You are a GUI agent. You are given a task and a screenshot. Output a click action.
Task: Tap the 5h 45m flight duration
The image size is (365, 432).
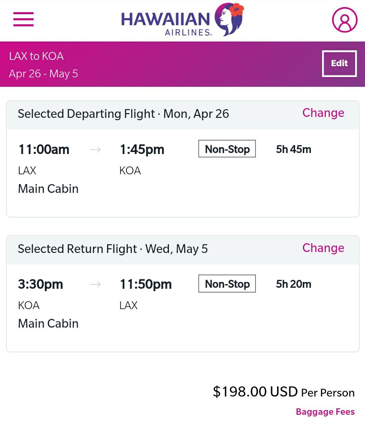click(x=293, y=149)
